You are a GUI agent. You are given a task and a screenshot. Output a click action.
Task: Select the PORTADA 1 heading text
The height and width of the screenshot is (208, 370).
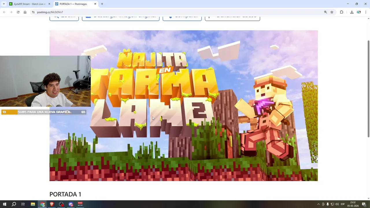point(65,194)
